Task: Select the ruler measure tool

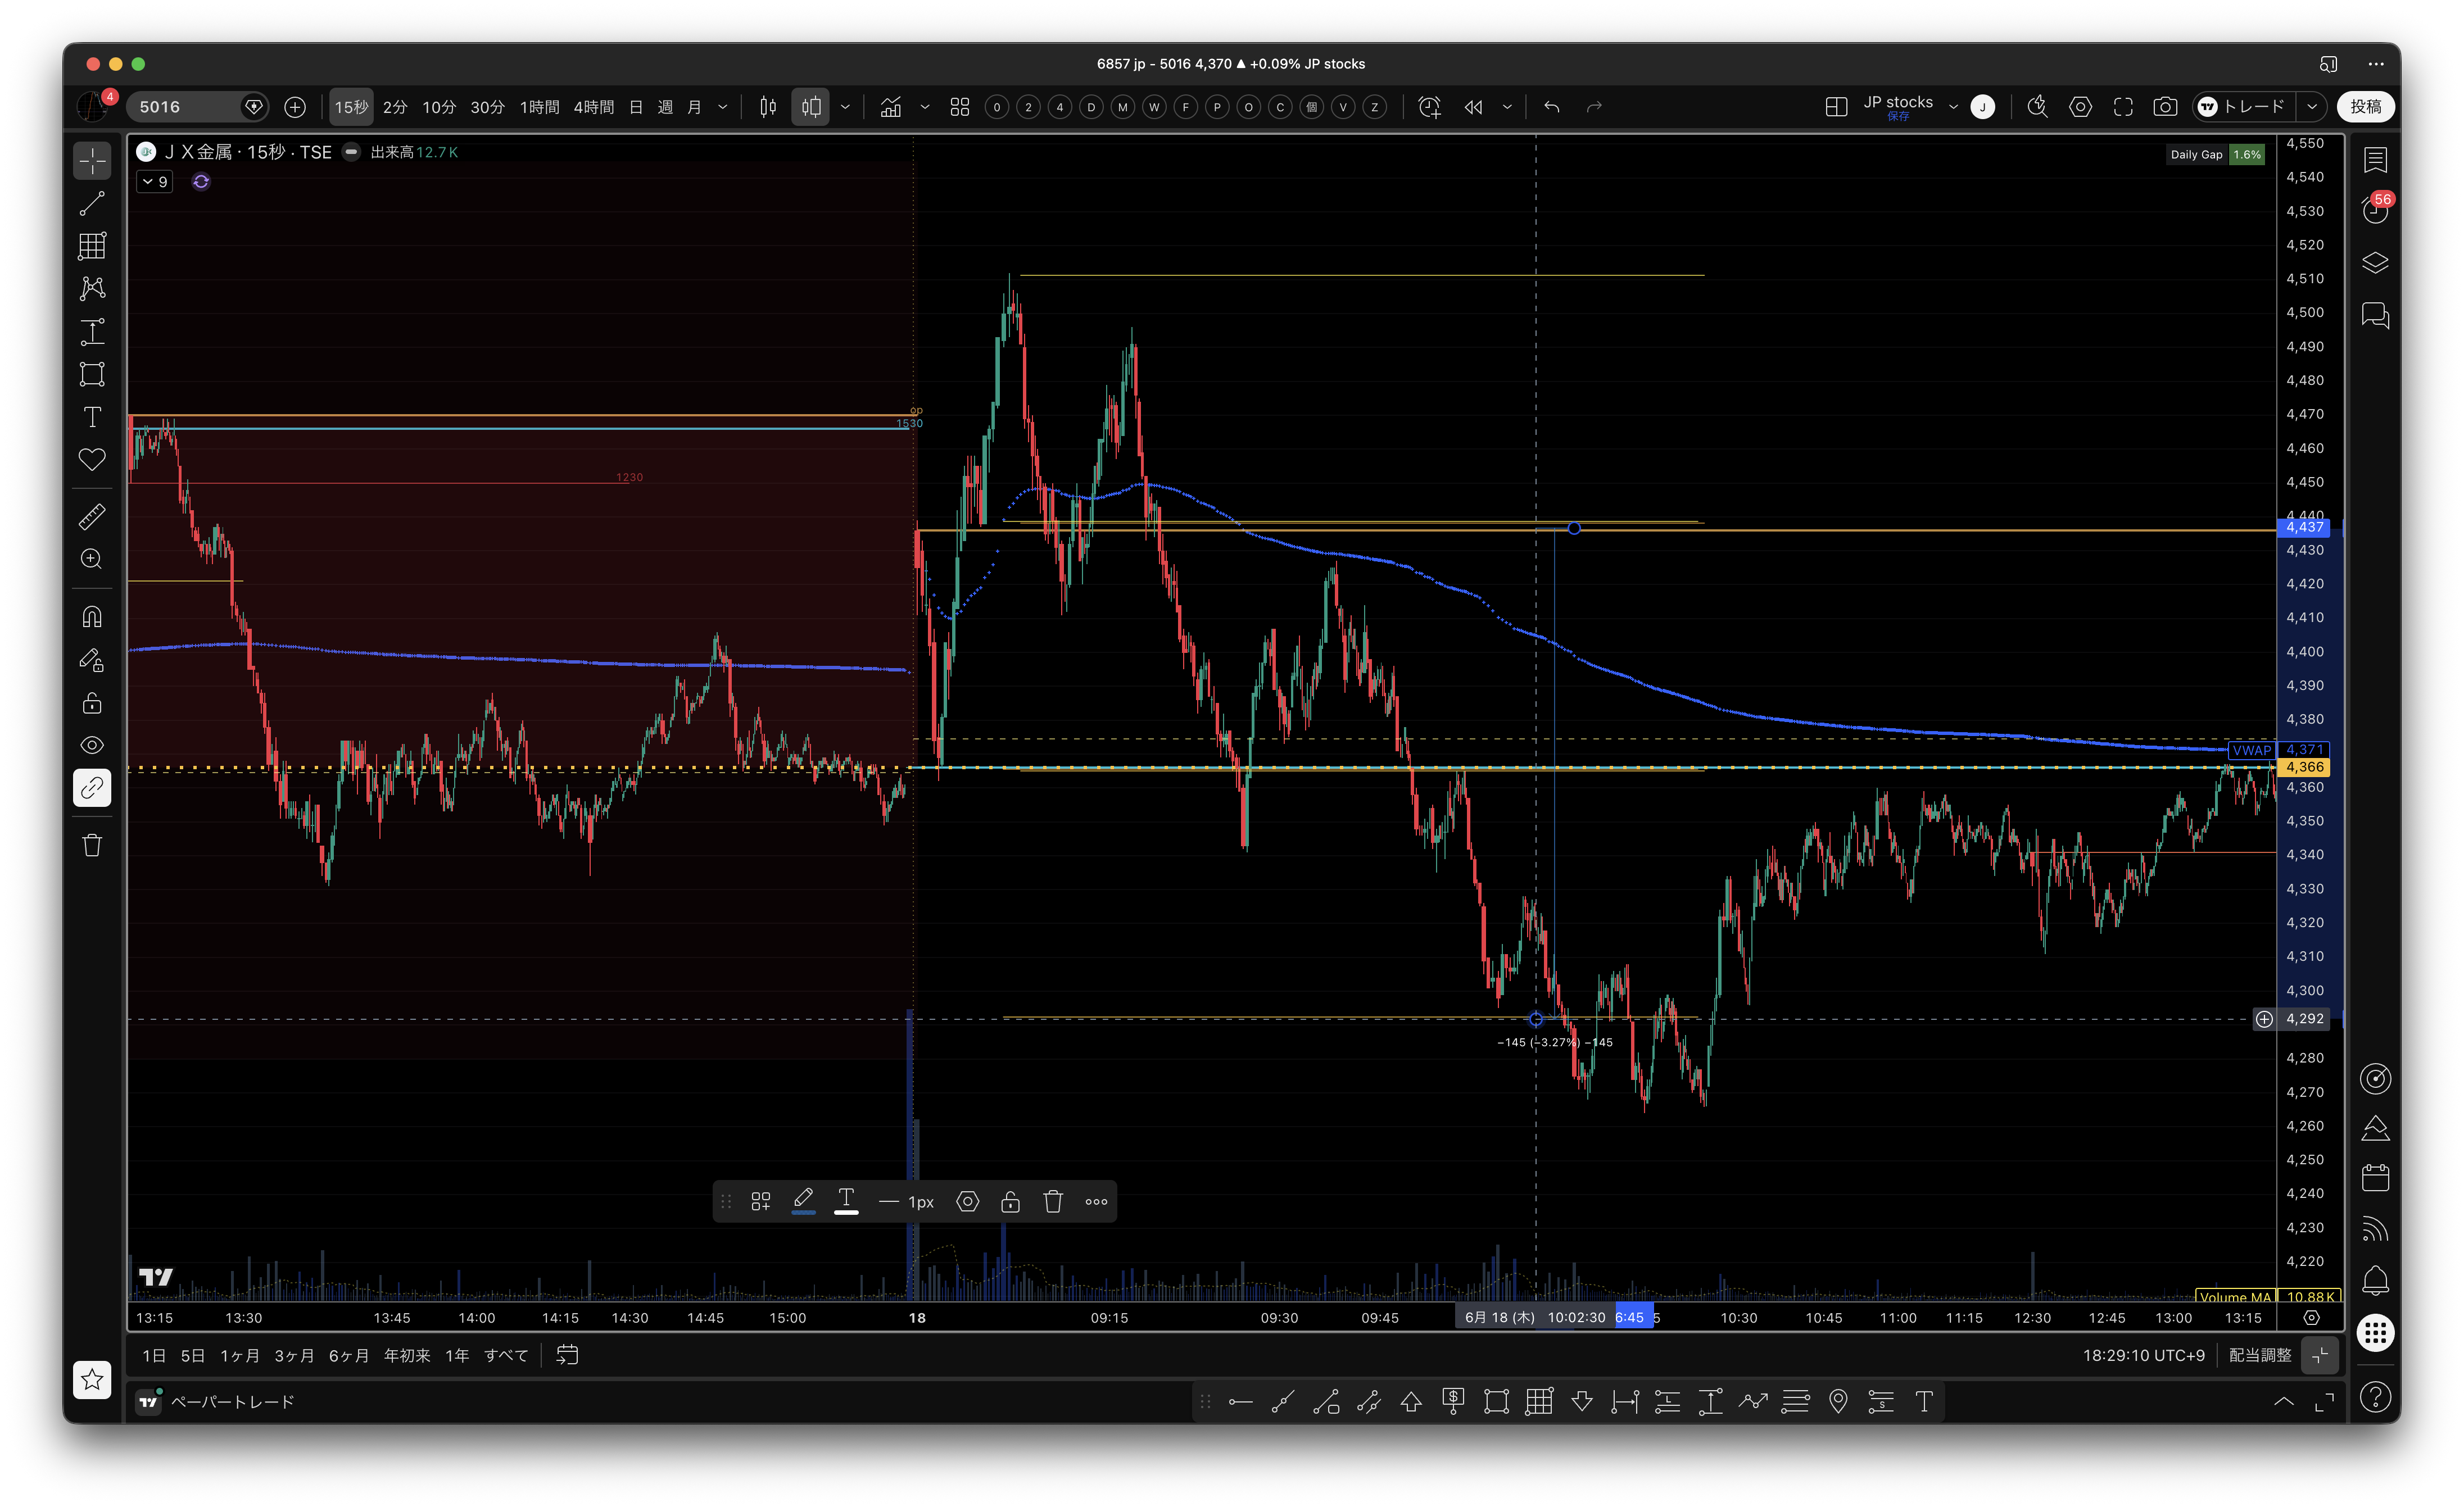Action: point(92,517)
